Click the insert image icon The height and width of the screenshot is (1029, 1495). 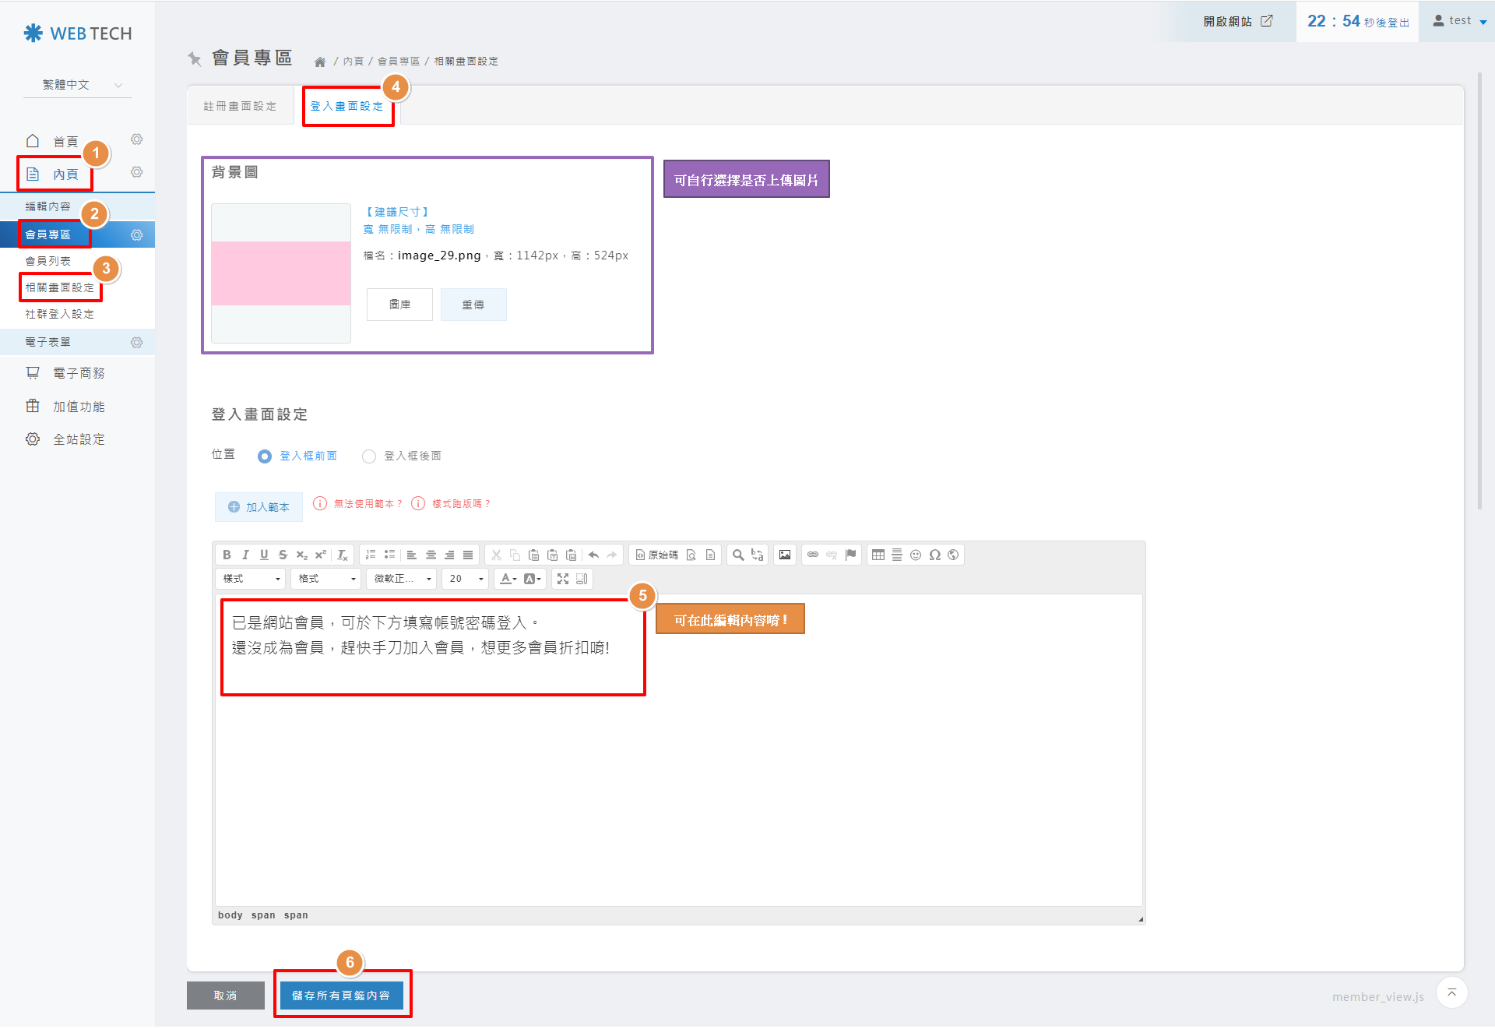click(785, 555)
